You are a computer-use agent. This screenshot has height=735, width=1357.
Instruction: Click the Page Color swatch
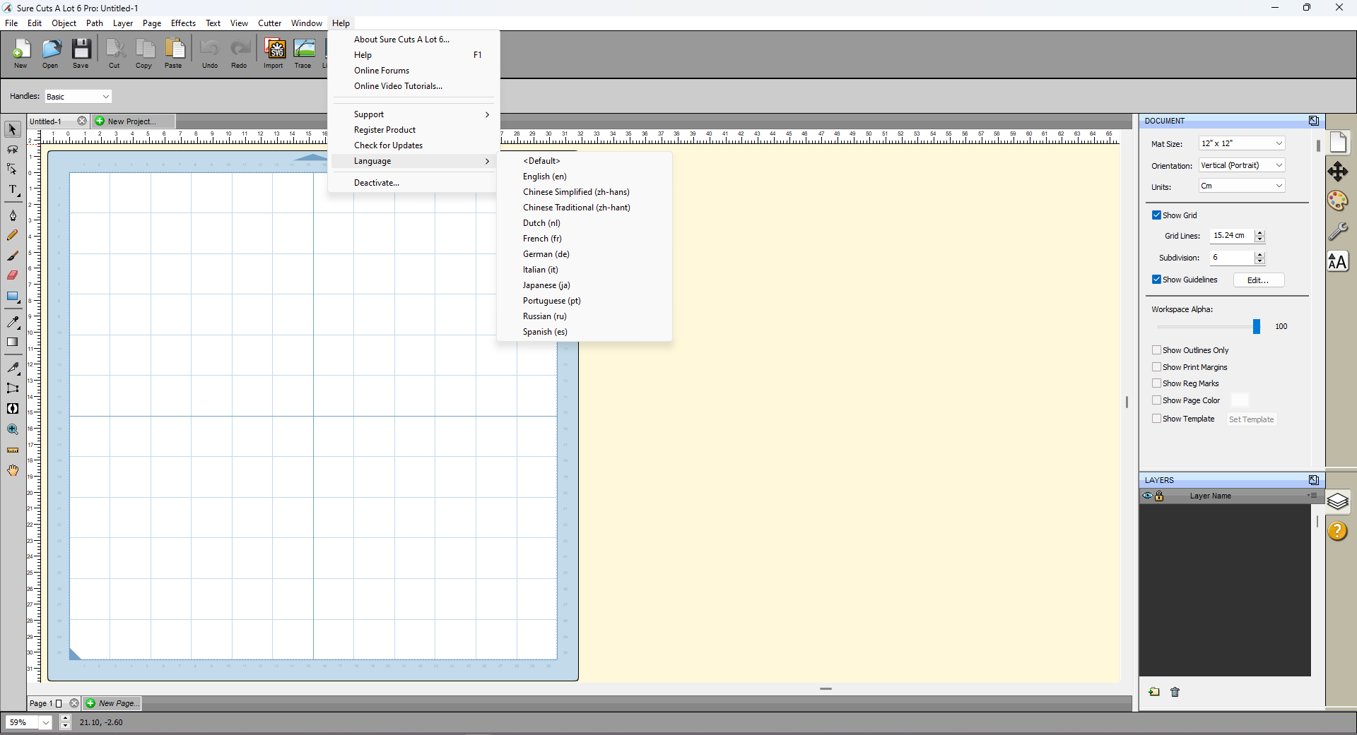(1240, 400)
